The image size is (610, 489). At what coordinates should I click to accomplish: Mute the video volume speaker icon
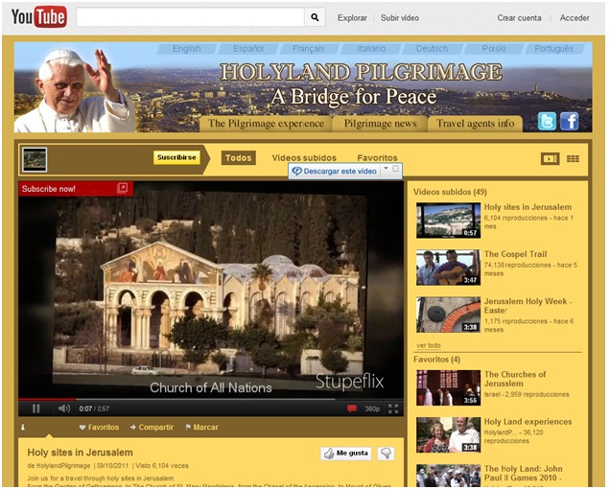64,408
